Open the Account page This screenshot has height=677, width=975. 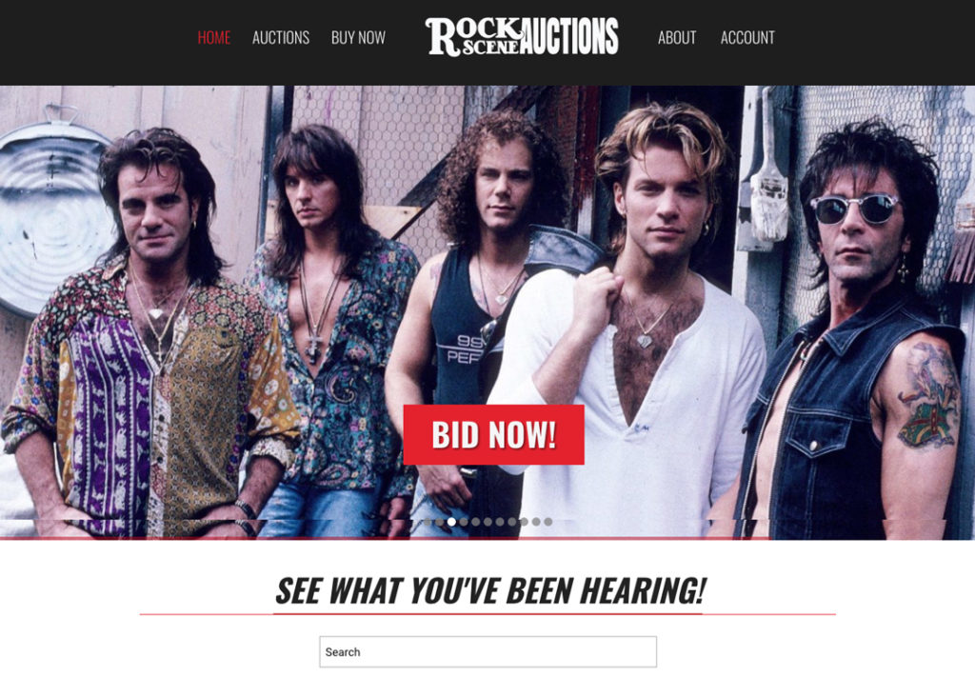[x=747, y=38]
